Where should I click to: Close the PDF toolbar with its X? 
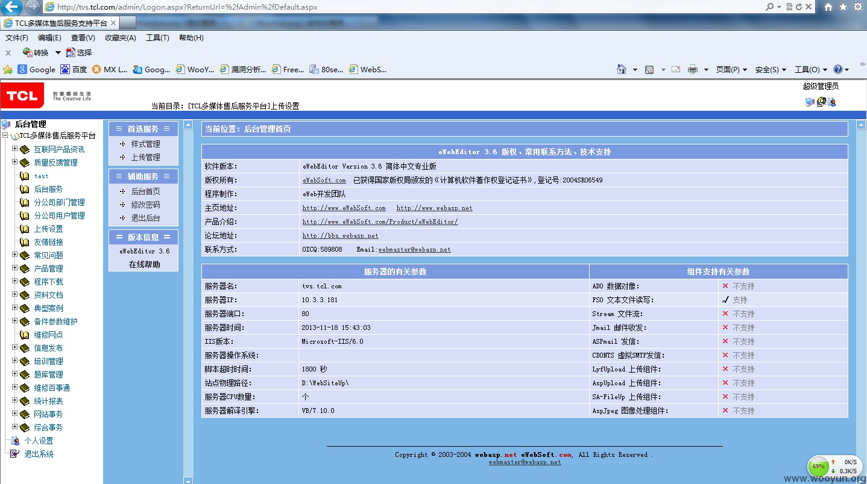point(8,53)
